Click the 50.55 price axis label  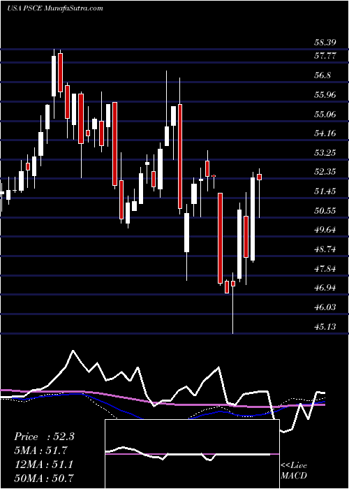[325, 211]
